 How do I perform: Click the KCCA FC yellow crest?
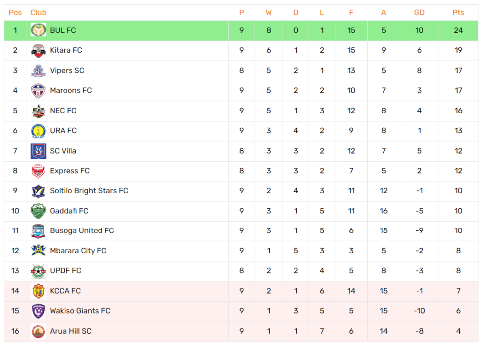pos(39,291)
